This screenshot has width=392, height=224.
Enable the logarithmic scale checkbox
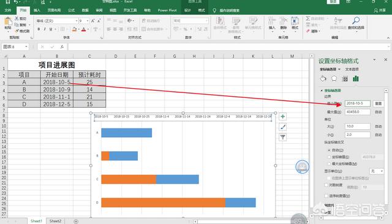[x=326, y=185]
